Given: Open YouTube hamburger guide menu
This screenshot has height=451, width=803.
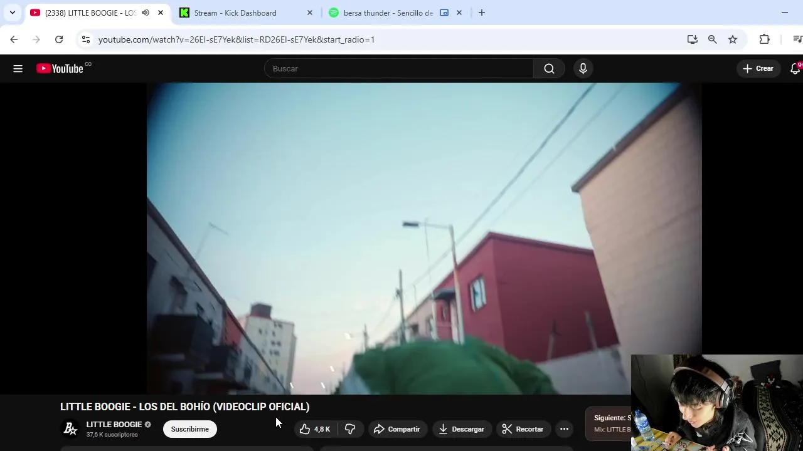Looking at the screenshot, I should pos(18,69).
